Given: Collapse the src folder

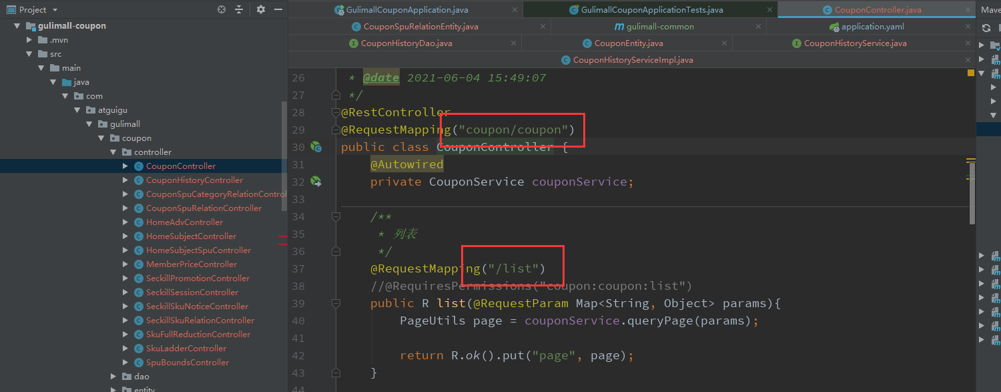Looking at the screenshot, I should pyautogui.click(x=29, y=54).
